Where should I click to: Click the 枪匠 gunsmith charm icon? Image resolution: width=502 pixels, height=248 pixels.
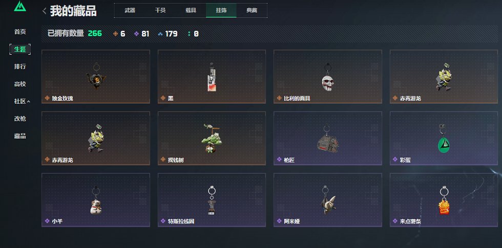click(327, 139)
